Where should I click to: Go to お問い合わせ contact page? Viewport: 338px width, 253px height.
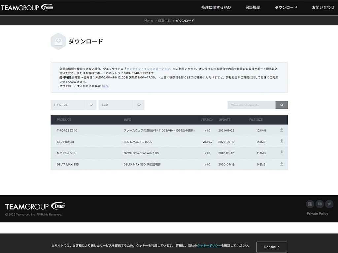tap(323, 7)
